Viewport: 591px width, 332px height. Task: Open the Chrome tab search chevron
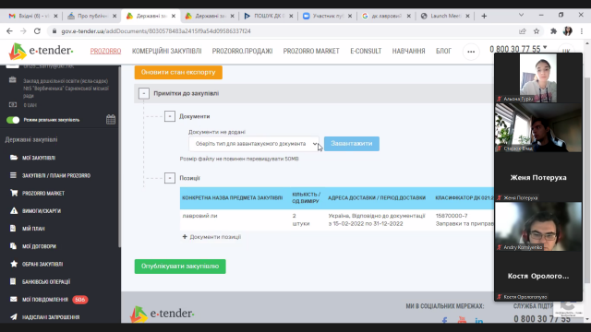tap(521, 15)
